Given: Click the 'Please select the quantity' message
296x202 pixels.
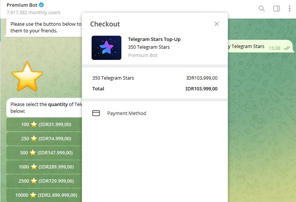Looking at the screenshot, I should pos(45,108).
